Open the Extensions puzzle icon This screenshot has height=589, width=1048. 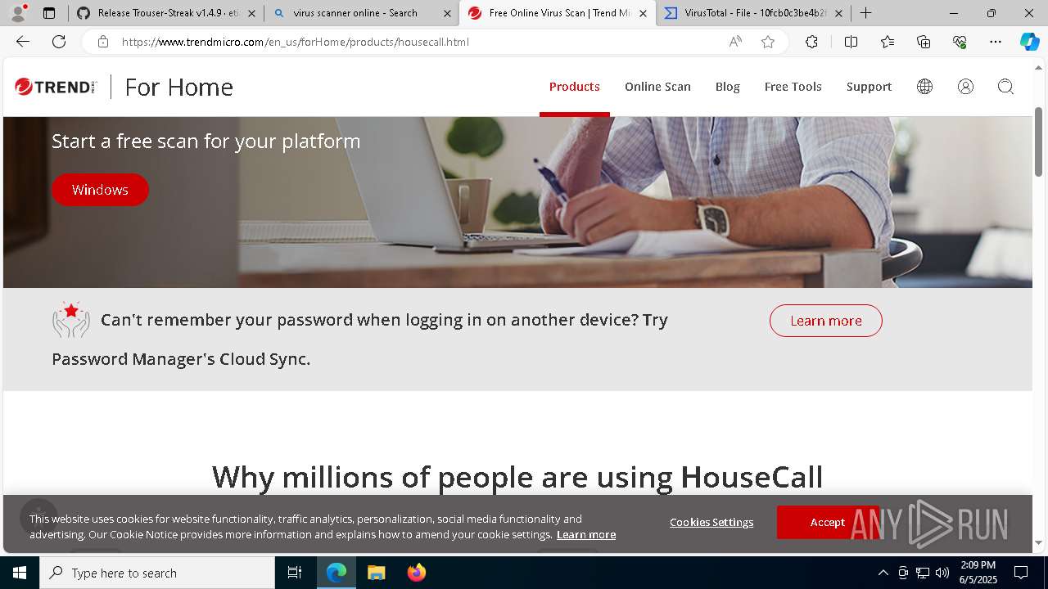811,42
